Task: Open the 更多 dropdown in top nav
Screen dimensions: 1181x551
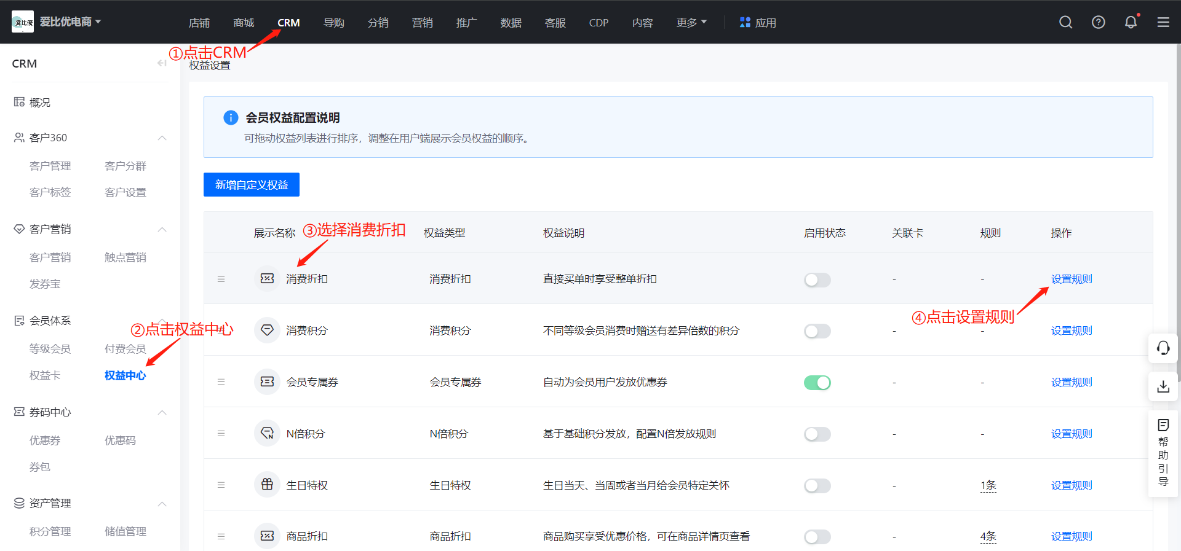Action: click(x=691, y=23)
